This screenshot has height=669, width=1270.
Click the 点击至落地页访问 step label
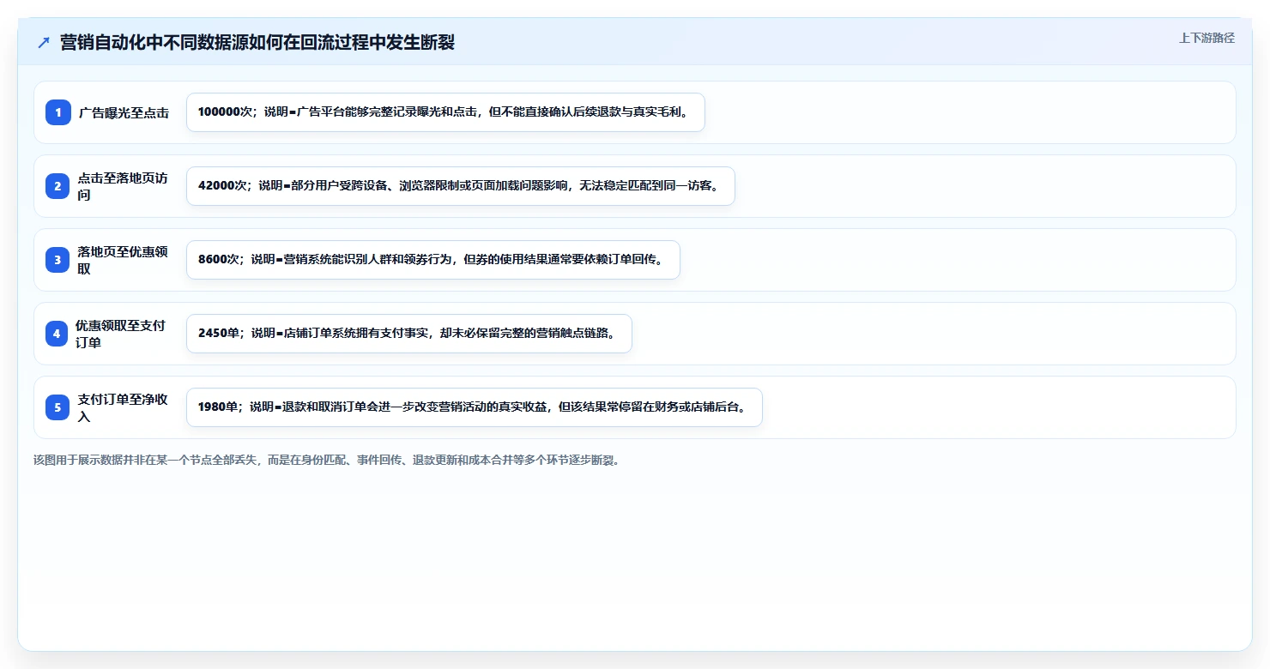[123, 186]
